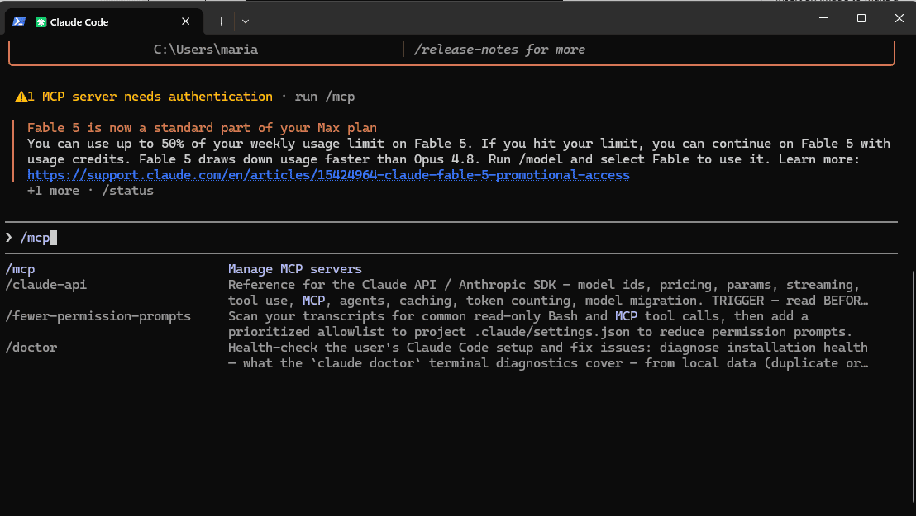The image size is (916, 516).
Task: Close the Claude Code tab
Action: pyautogui.click(x=186, y=21)
